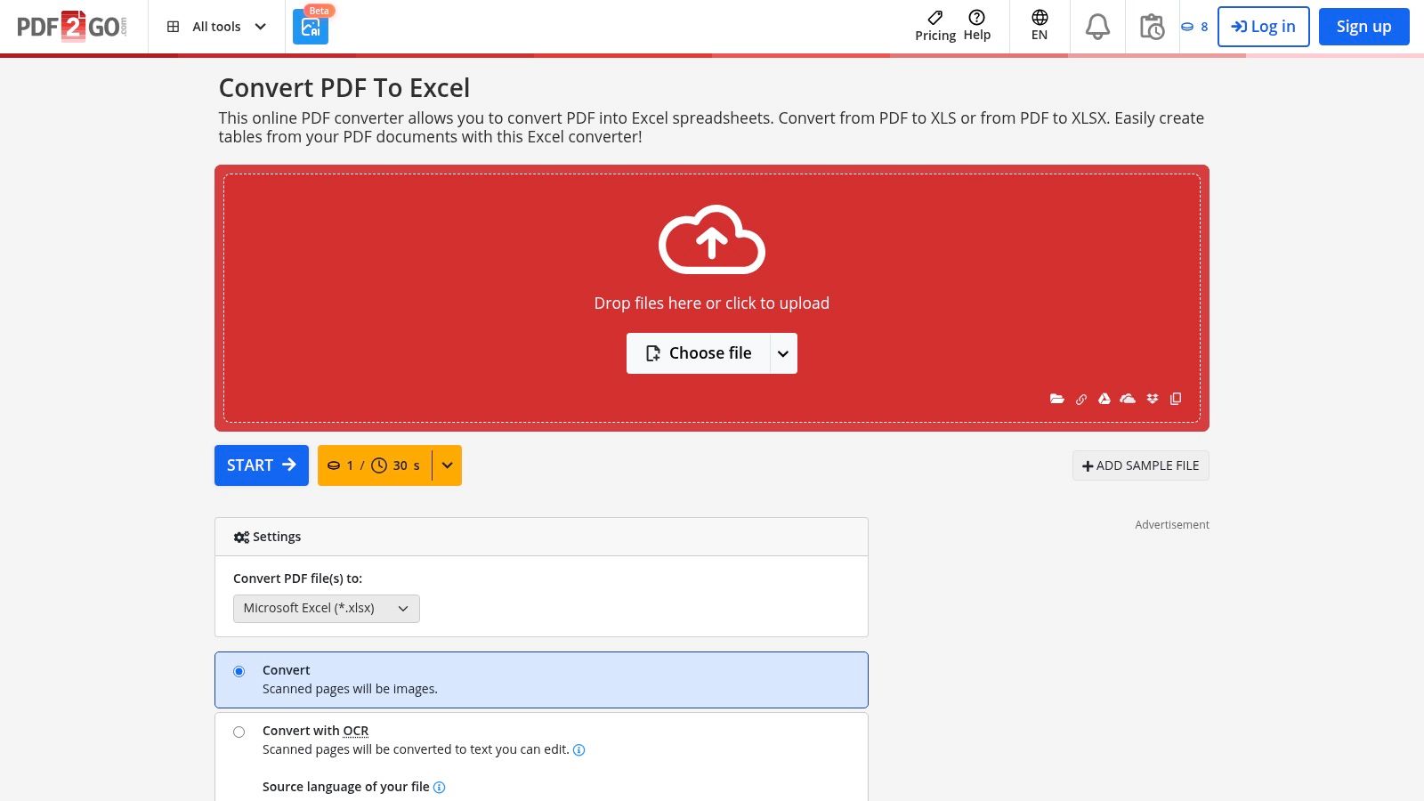1424x801 pixels.
Task: Open the Google Drive upload icon
Action: coord(1104,399)
